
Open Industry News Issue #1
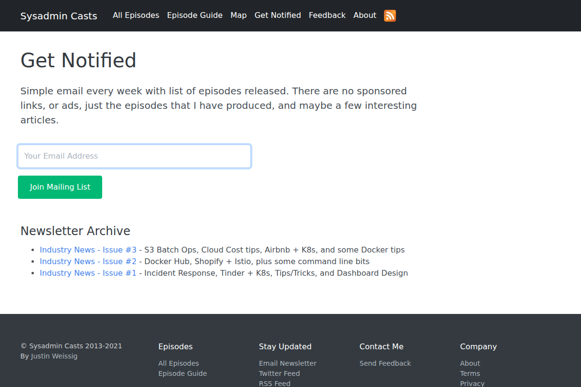point(88,273)
